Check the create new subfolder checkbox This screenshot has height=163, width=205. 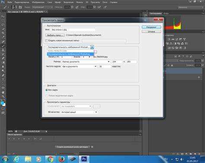[46, 40]
